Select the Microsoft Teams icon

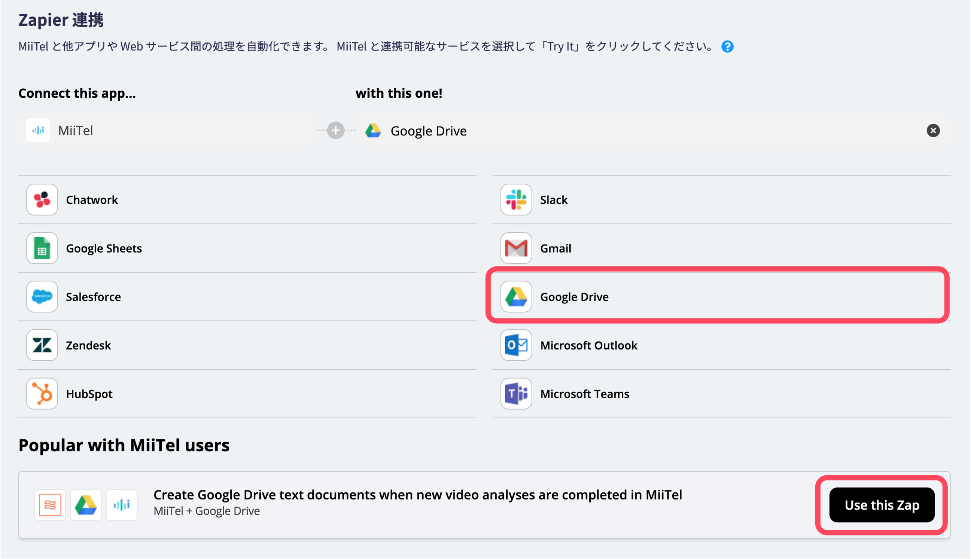(x=516, y=394)
